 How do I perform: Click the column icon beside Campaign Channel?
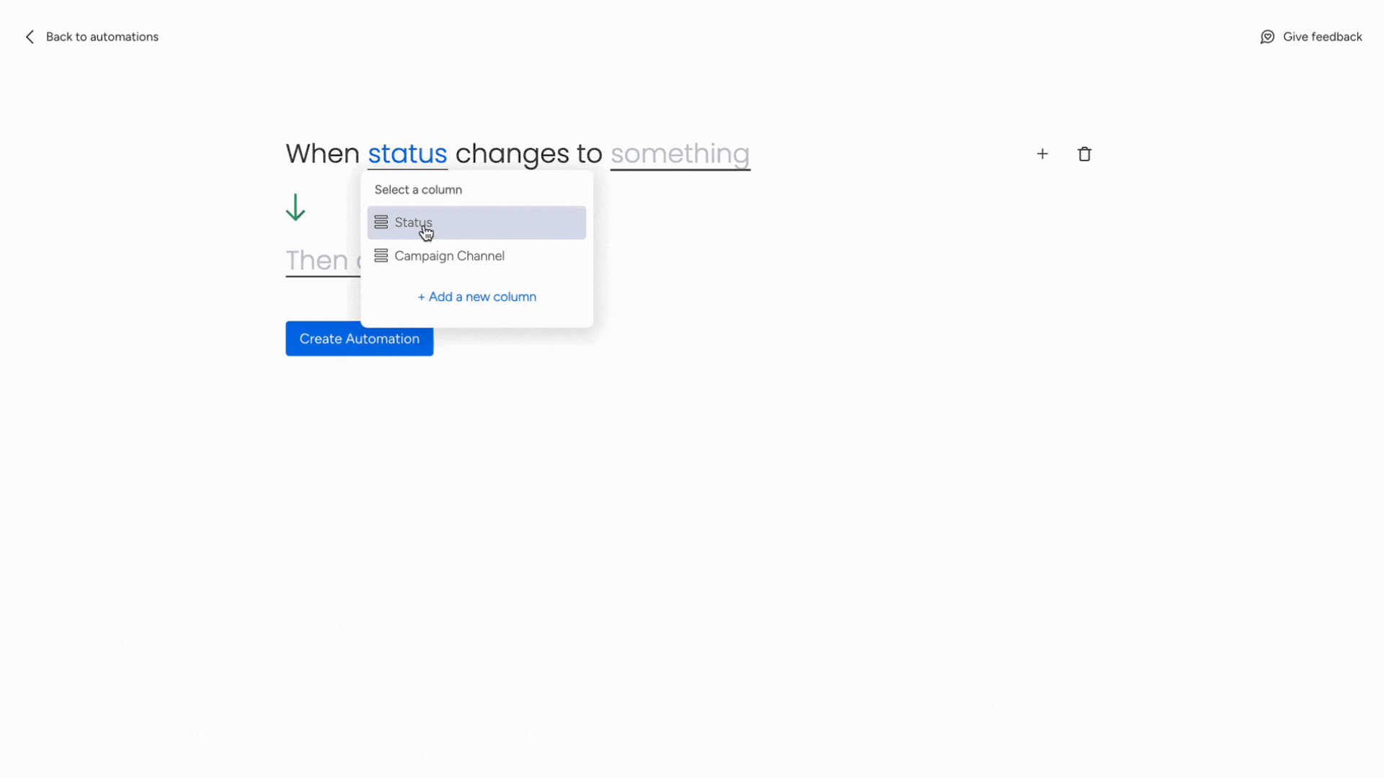click(381, 256)
